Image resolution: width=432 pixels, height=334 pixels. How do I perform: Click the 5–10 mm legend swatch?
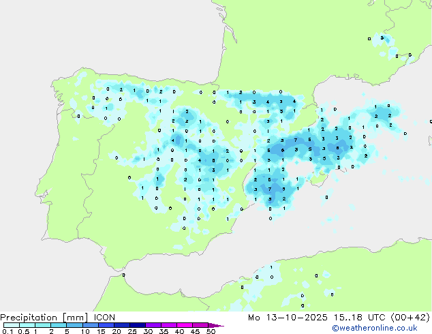pos(74,325)
